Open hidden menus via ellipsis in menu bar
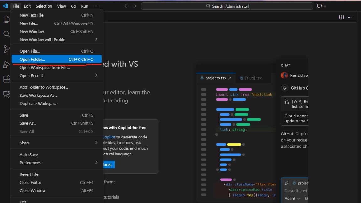Viewport: 361px width, 203px height. 97,6
